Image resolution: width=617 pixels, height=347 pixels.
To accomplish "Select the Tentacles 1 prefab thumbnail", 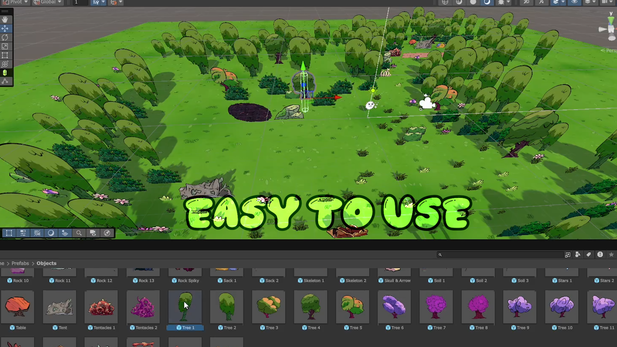I will coord(101,307).
